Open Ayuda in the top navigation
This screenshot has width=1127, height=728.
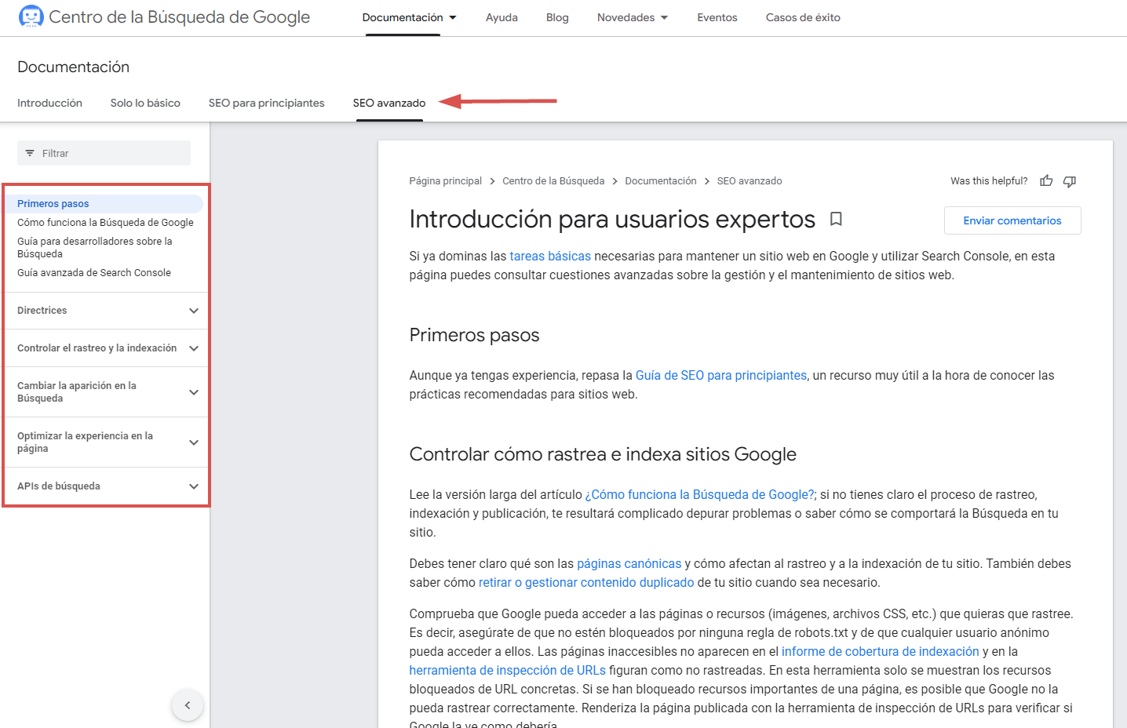501,17
